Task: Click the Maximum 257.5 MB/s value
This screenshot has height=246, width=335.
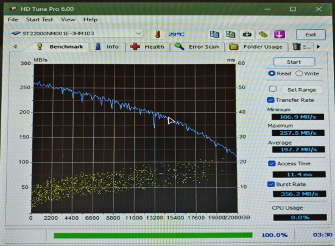Action: (298, 133)
